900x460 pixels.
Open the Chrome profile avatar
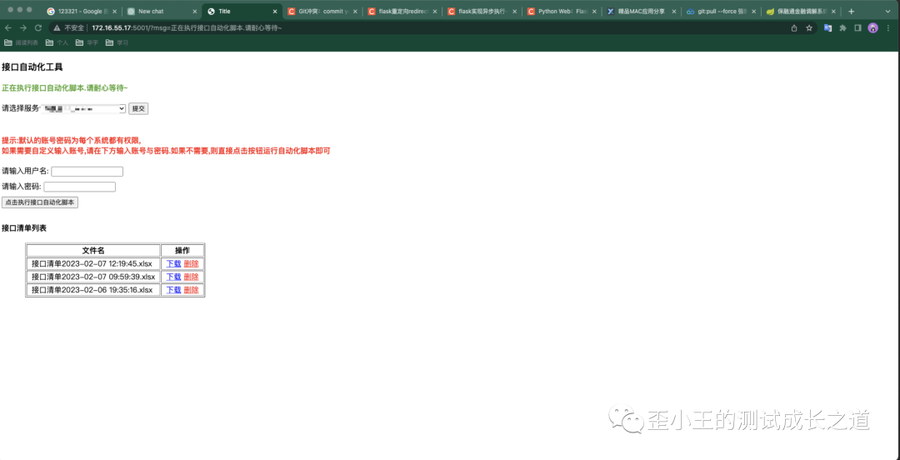[x=873, y=27]
